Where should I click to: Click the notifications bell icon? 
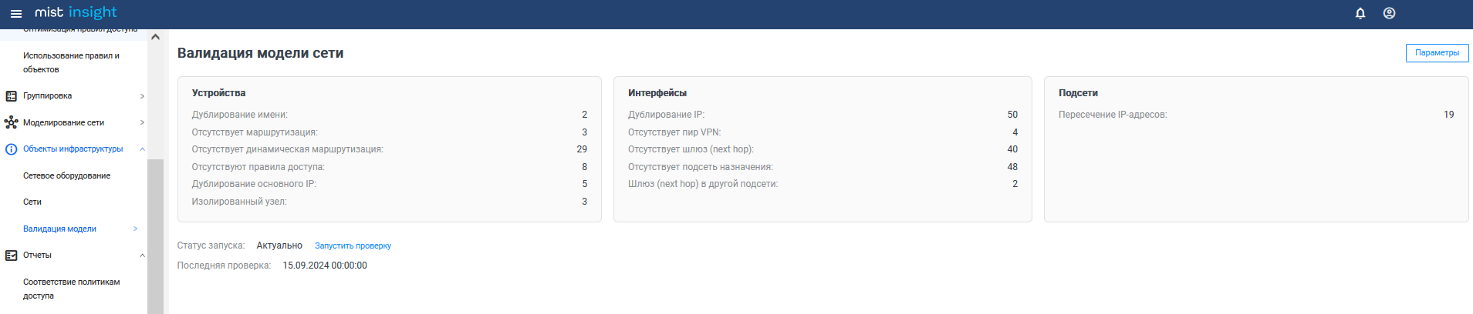click(x=1360, y=13)
